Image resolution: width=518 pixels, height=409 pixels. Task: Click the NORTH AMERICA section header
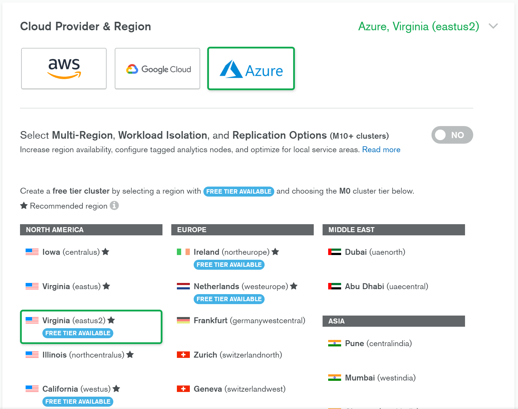[x=55, y=229]
